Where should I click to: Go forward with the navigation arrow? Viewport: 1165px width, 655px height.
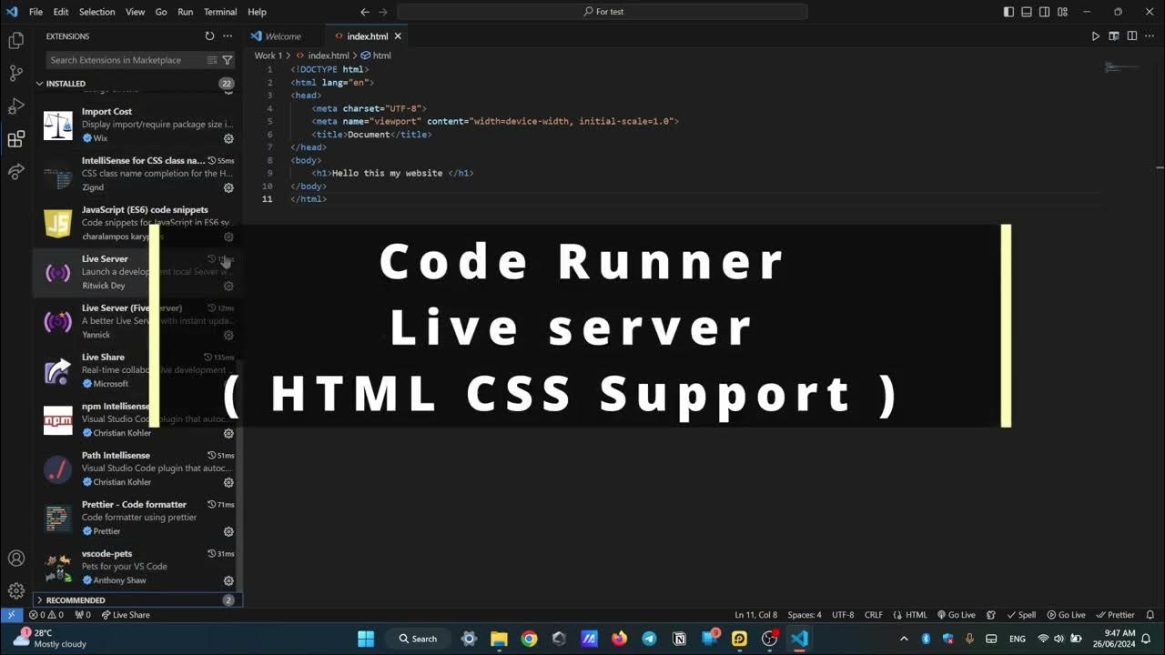[382, 12]
